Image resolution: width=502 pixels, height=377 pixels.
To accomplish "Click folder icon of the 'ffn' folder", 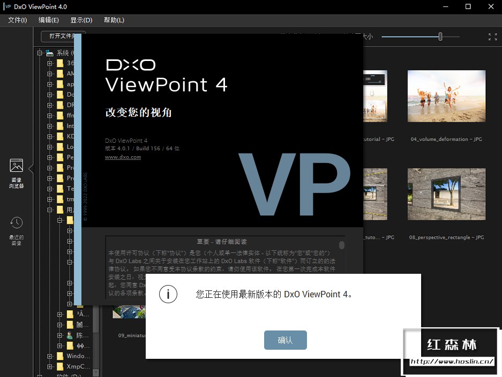I will pos(60,116).
